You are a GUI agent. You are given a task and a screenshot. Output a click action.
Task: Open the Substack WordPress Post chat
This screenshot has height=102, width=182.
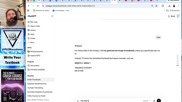click(40, 84)
